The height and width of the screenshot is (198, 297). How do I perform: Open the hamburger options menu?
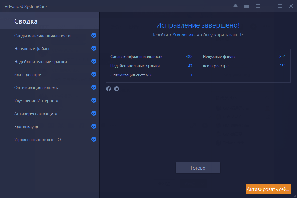(258, 6)
